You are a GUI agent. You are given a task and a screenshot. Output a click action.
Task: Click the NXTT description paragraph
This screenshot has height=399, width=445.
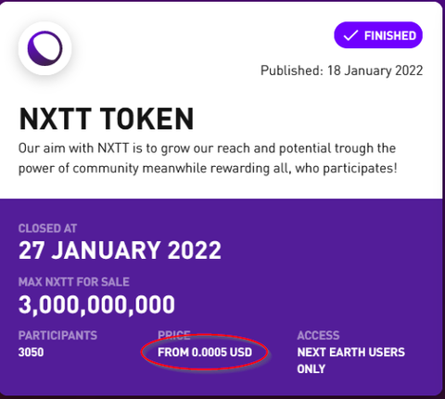click(208, 159)
